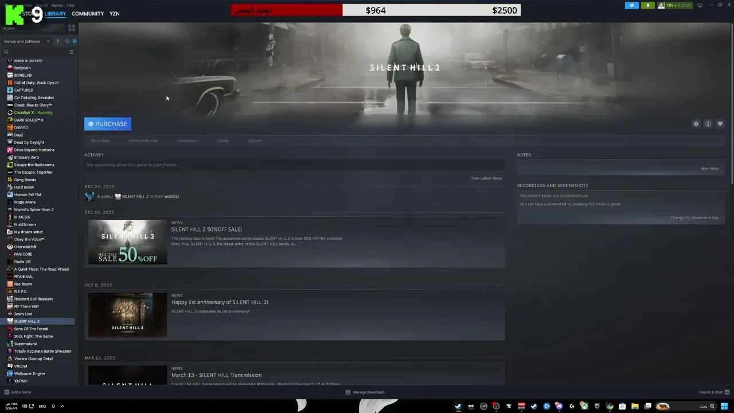Open the Discussions sub-tab

coord(187,141)
